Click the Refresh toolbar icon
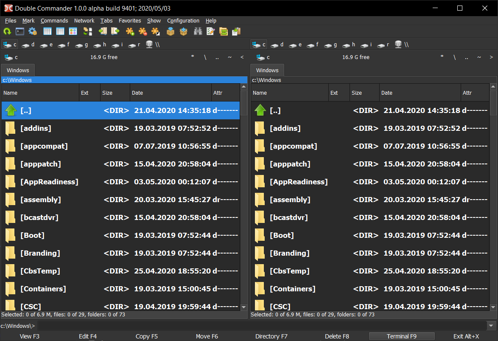 coord(7,31)
